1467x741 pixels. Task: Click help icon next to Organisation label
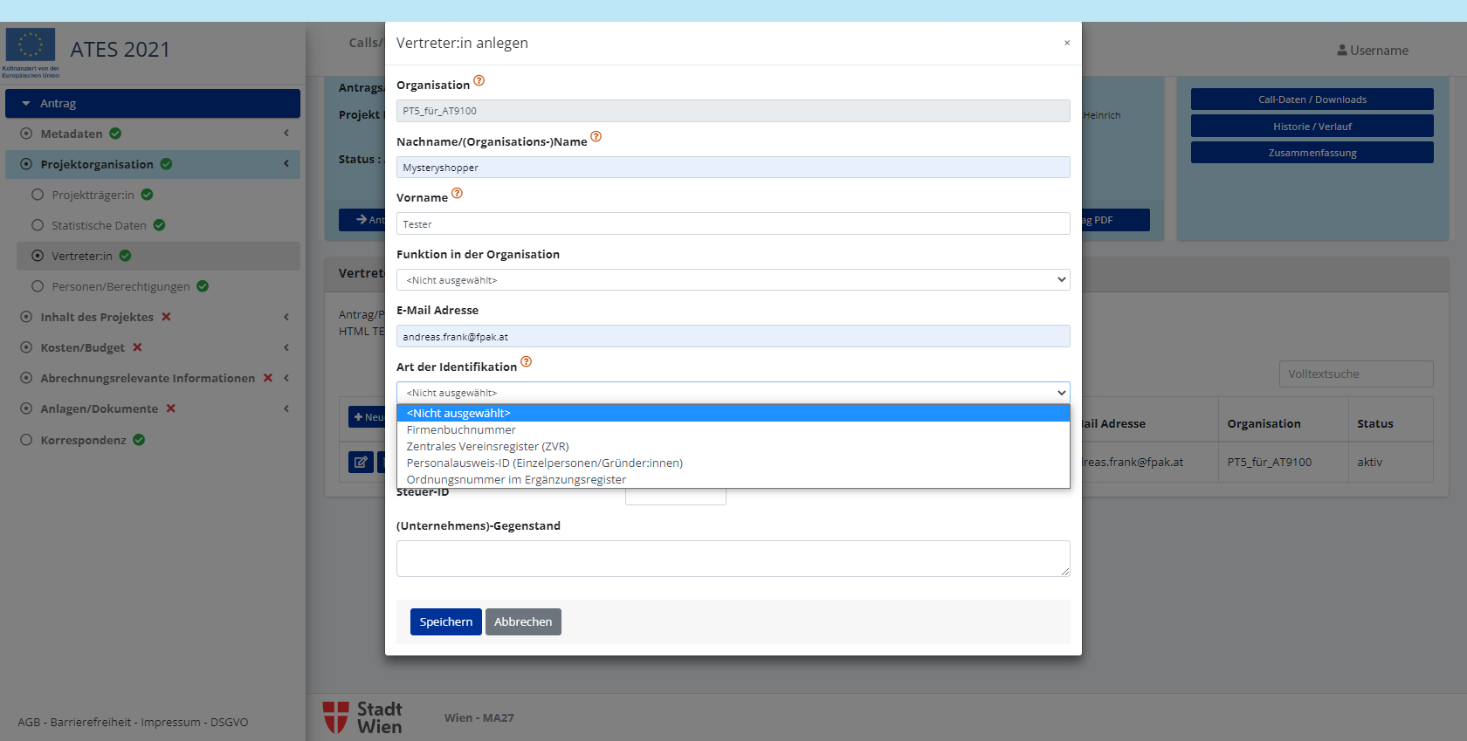(479, 81)
